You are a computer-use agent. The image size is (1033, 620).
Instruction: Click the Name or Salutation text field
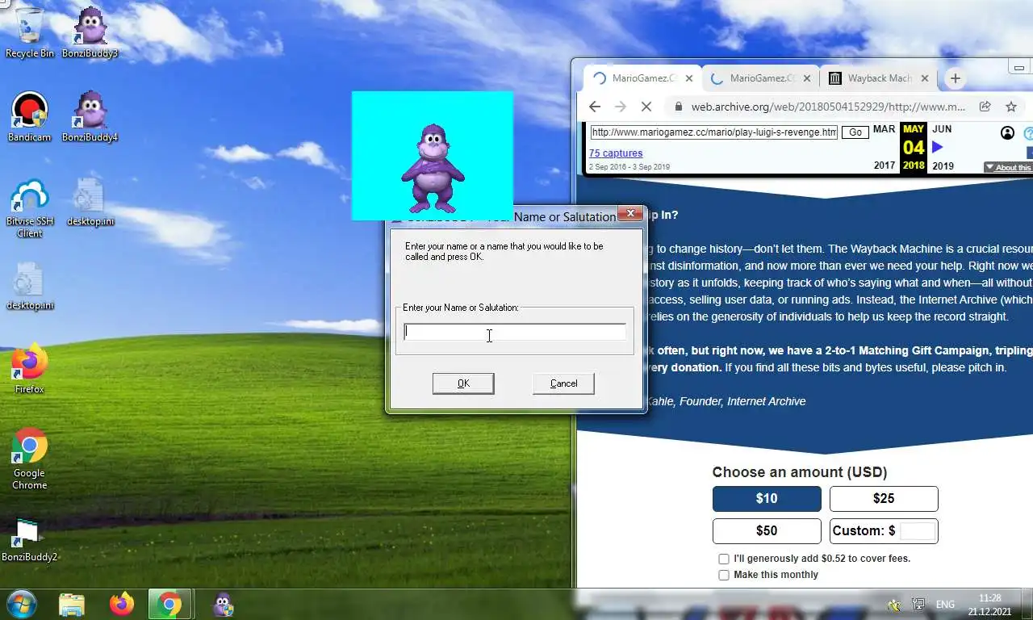(x=515, y=332)
